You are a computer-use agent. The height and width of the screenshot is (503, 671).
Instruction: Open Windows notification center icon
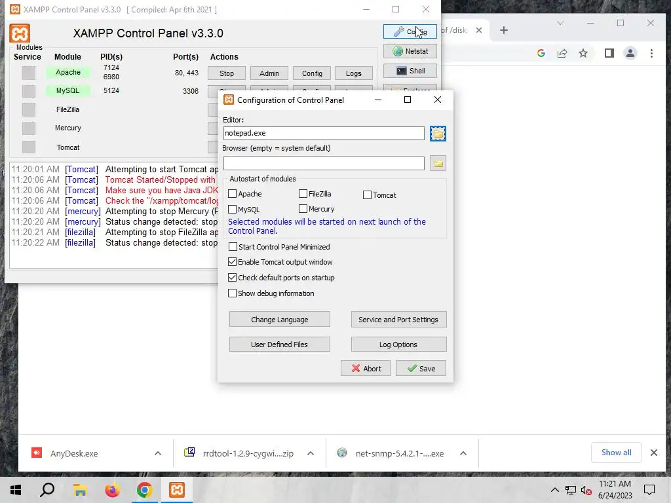(x=649, y=490)
